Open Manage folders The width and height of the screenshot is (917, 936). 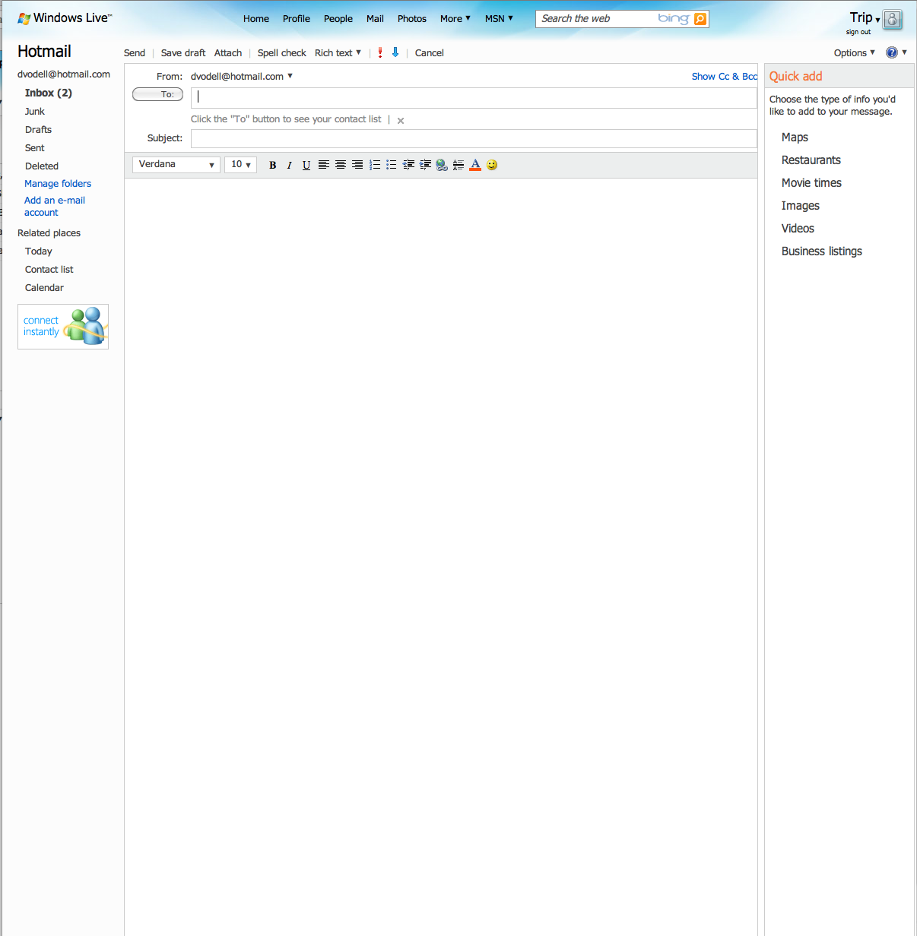[x=58, y=183]
